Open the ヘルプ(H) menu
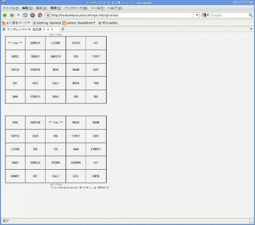This screenshot has height=225, width=255. [115, 8]
